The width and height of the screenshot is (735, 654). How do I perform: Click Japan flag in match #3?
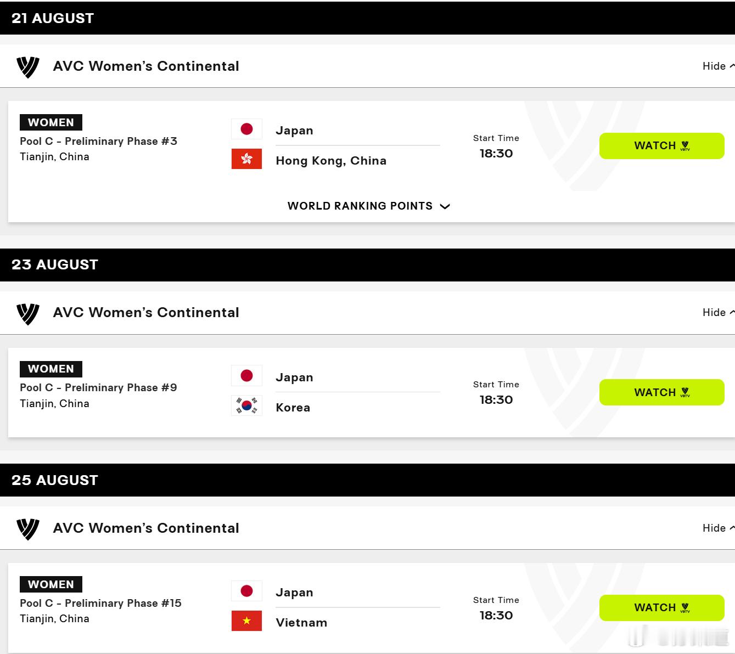point(246,129)
